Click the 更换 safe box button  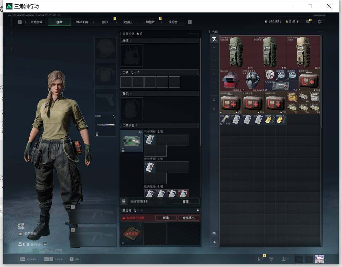(166, 218)
